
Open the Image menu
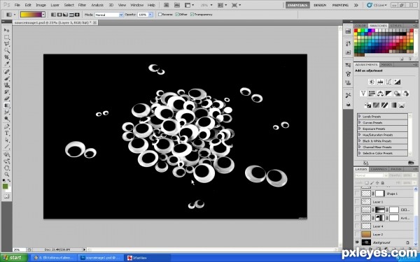(x=41, y=5)
